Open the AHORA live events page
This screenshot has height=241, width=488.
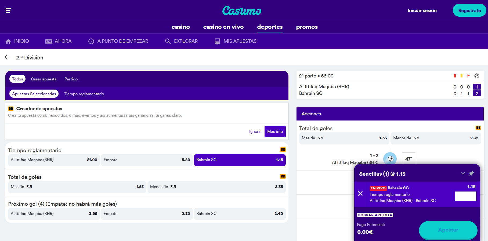point(59,41)
